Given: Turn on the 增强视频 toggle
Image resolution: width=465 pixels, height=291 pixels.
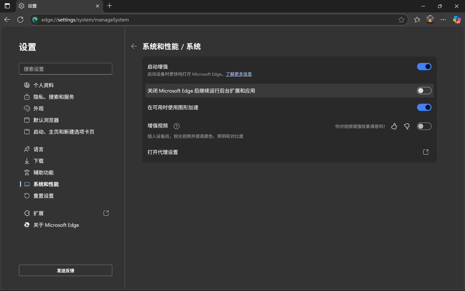Looking at the screenshot, I should tap(424, 126).
